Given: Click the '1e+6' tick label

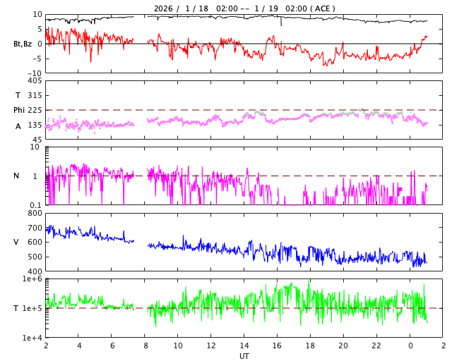Looking at the screenshot, I should [31, 280].
